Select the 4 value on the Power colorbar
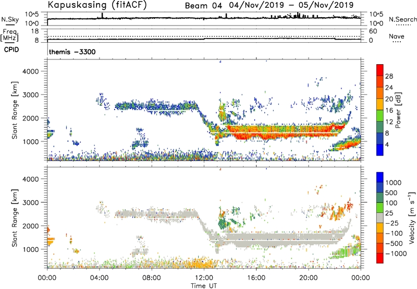Screen dimensions: 417x289 [387, 144]
